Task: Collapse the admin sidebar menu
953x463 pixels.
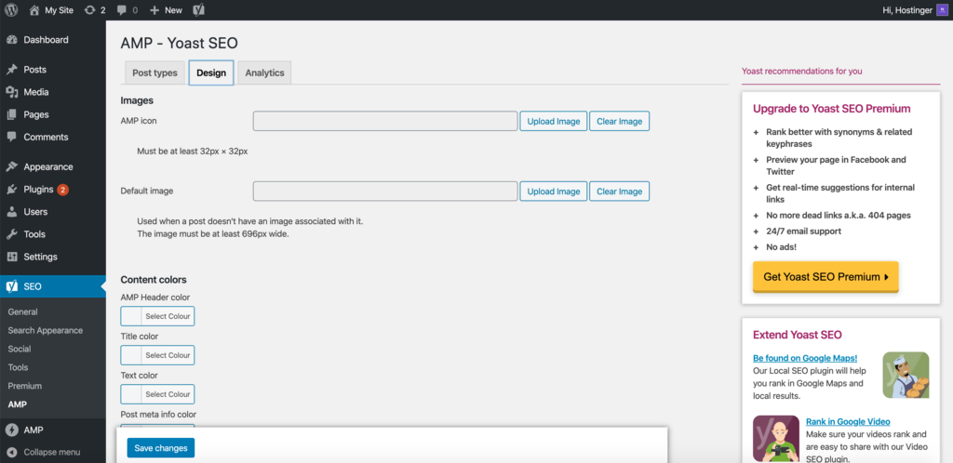Action: pos(51,452)
